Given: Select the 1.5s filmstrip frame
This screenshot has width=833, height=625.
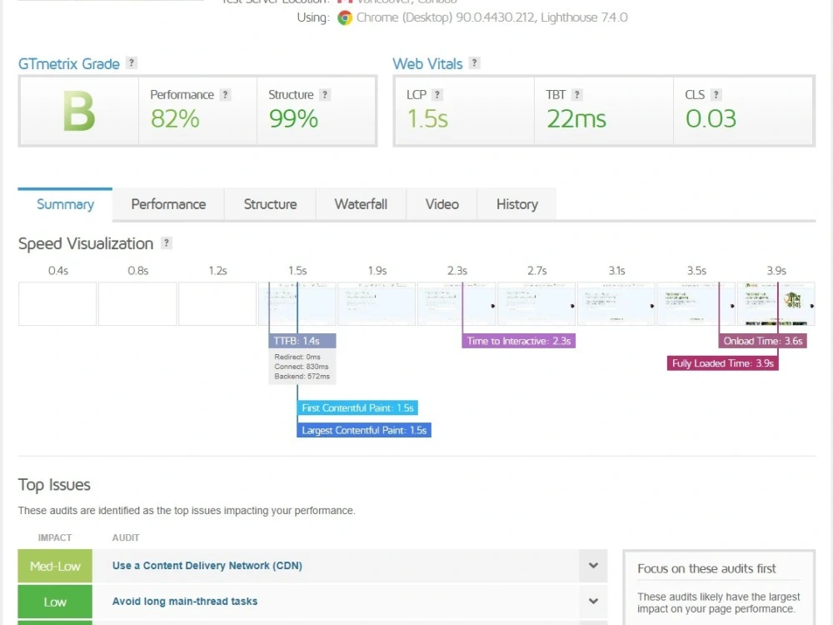Looking at the screenshot, I should (x=297, y=303).
